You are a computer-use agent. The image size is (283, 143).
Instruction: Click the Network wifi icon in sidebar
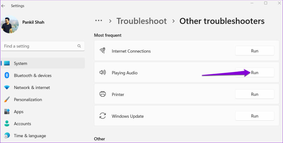[x=7, y=88]
